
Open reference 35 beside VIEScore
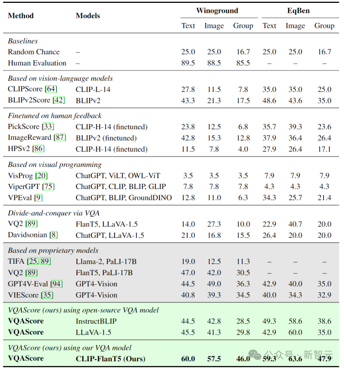click(x=47, y=295)
